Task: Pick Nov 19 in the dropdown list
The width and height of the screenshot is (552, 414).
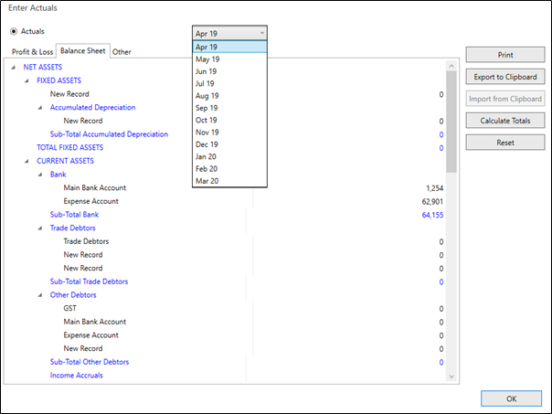Action: [229, 133]
